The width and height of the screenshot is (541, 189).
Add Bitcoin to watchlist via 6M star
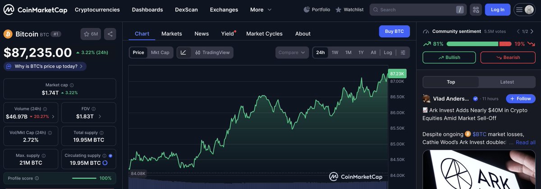(x=91, y=34)
